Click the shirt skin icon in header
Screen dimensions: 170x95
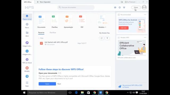pyautogui.click(x=124, y=7)
